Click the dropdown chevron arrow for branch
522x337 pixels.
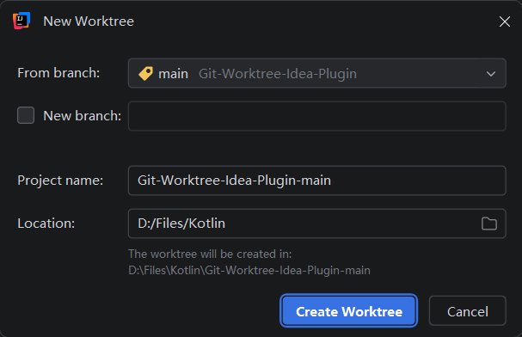click(491, 74)
